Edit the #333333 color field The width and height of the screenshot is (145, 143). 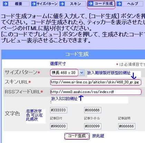click(59, 110)
